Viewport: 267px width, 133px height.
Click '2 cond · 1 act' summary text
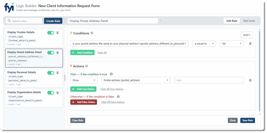pyautogui.click(x=14, y=44)
